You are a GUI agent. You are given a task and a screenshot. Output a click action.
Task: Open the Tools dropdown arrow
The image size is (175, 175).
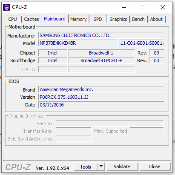[101, 166]
